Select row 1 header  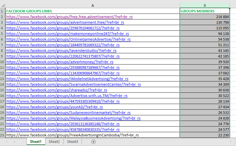pyautogui.click(x=3, y=11)
